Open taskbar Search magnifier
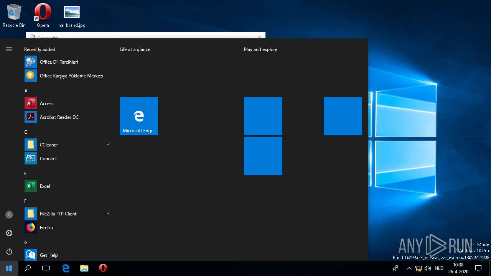This screenshot has height=276, width=491. tap(28, 268)
